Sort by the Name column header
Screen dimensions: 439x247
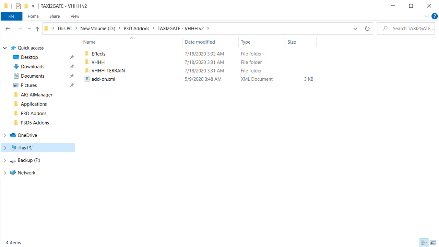[90, 42]
